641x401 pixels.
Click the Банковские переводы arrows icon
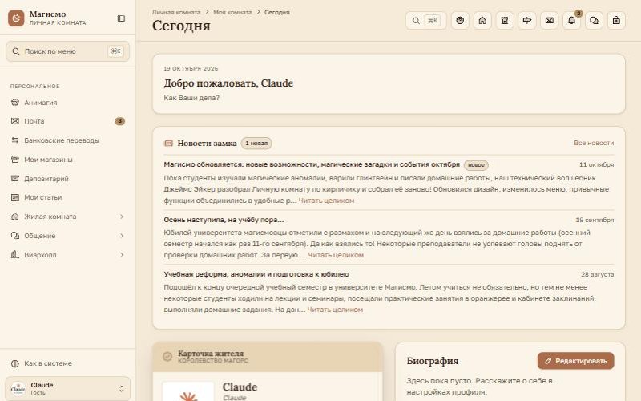[x=15, y=140]
